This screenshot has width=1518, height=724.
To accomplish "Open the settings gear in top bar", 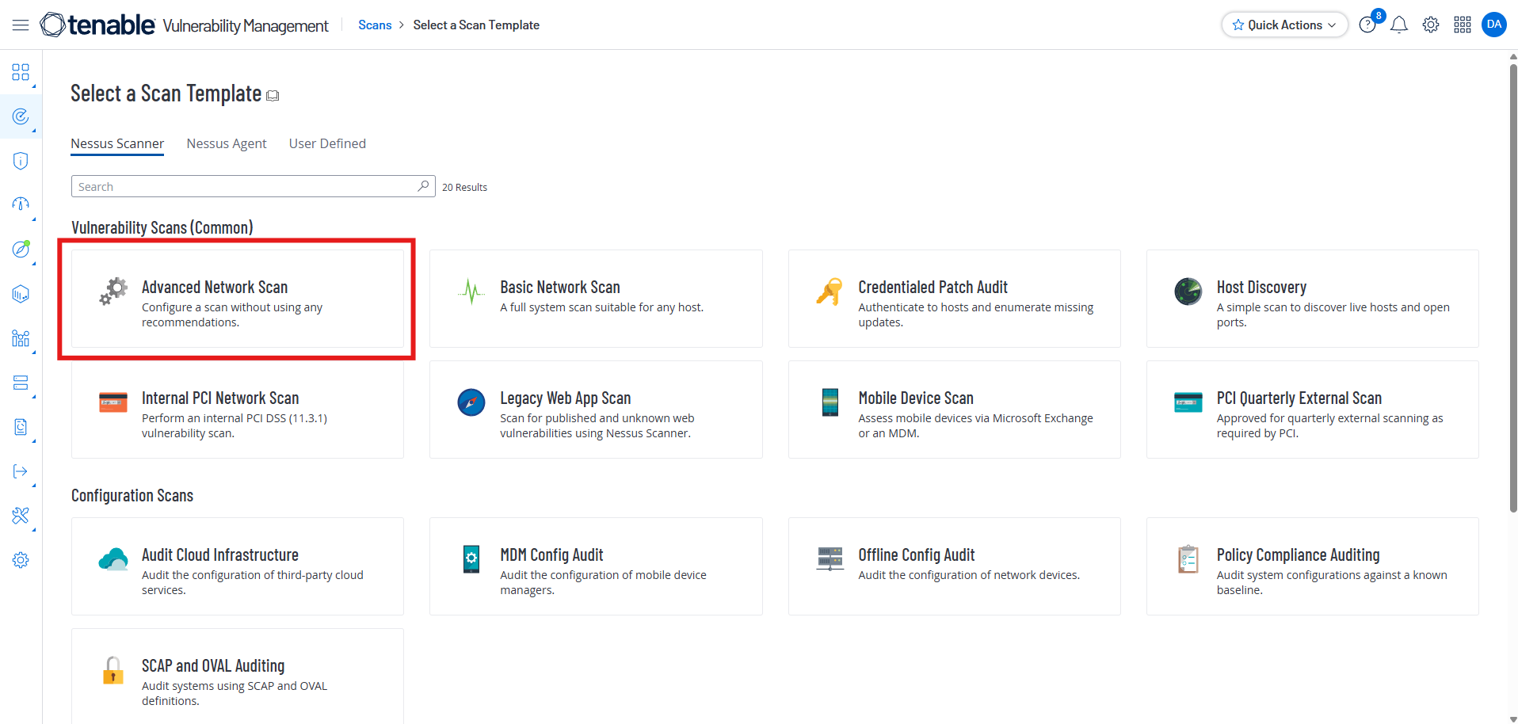I will pyautogui.click(x=1431, y=25).
